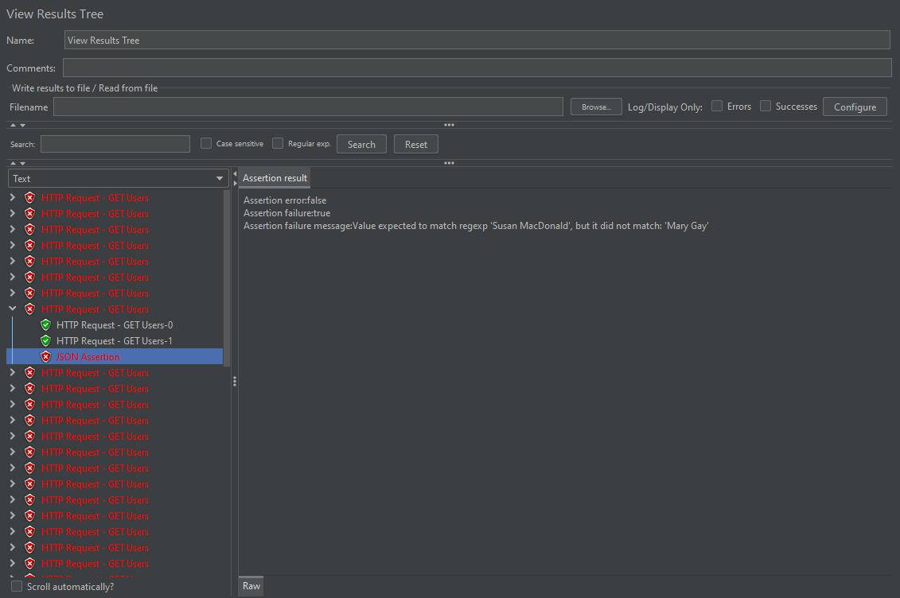The image size is (900, 598).
Task: Select the HTTP Request - GET Users-0 sub-sample
Action: tap(115, 325)
